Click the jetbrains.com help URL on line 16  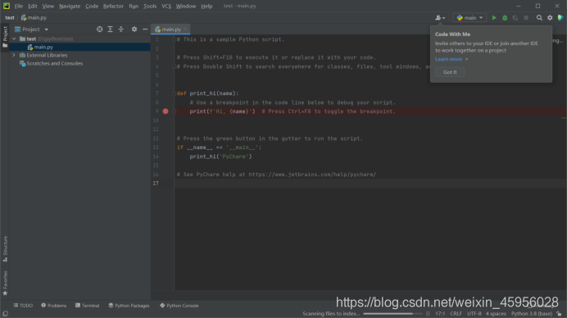[x=312, y=175]
